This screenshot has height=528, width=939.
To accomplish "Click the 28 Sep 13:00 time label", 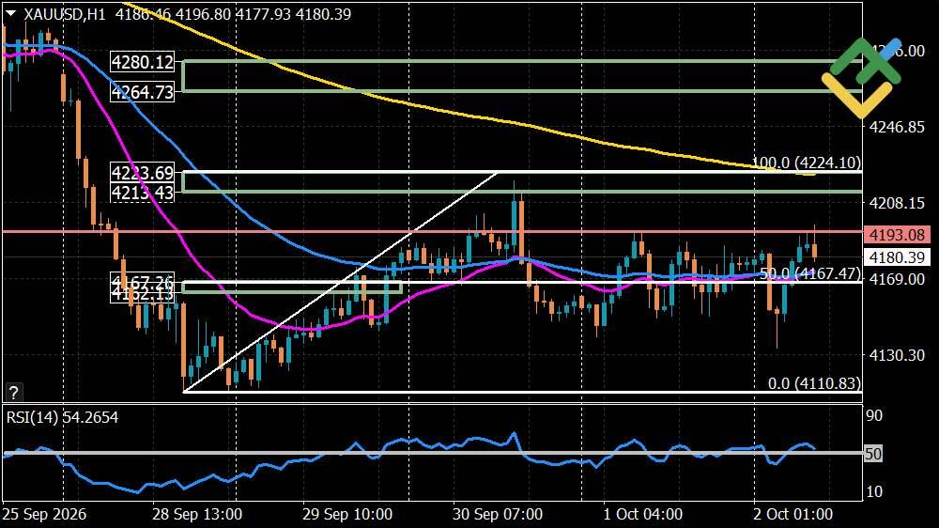I will click(x=197, y=514).
